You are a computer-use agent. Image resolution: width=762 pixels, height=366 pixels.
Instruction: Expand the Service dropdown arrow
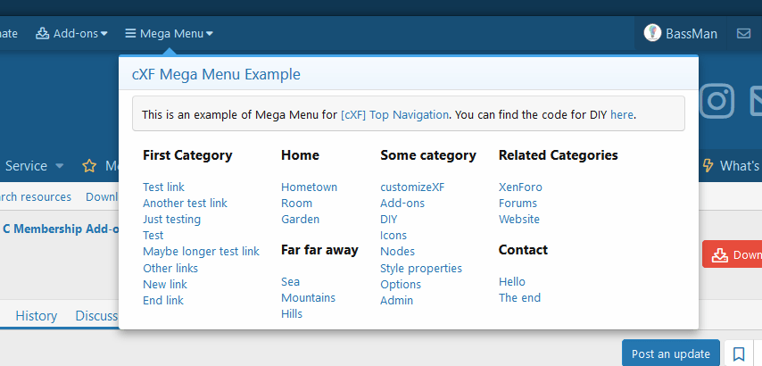point(60,166)
